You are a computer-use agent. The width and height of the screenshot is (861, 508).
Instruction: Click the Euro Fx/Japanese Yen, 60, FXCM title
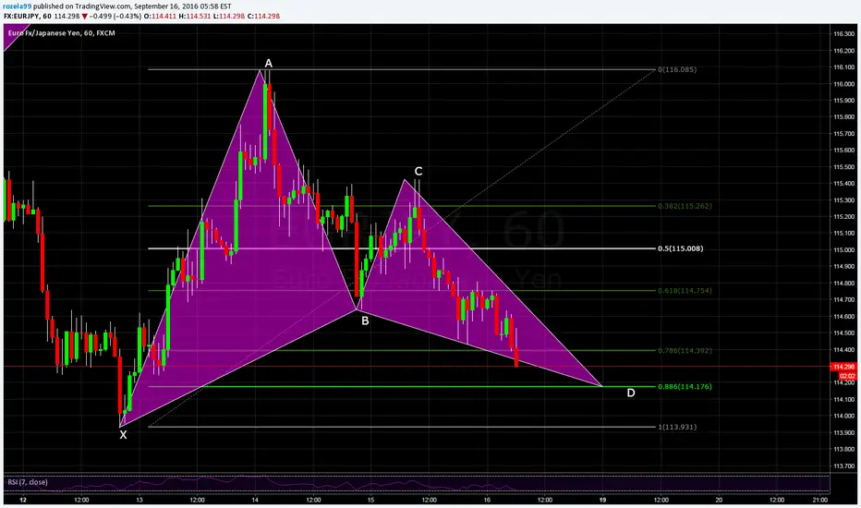click(62, 33)
